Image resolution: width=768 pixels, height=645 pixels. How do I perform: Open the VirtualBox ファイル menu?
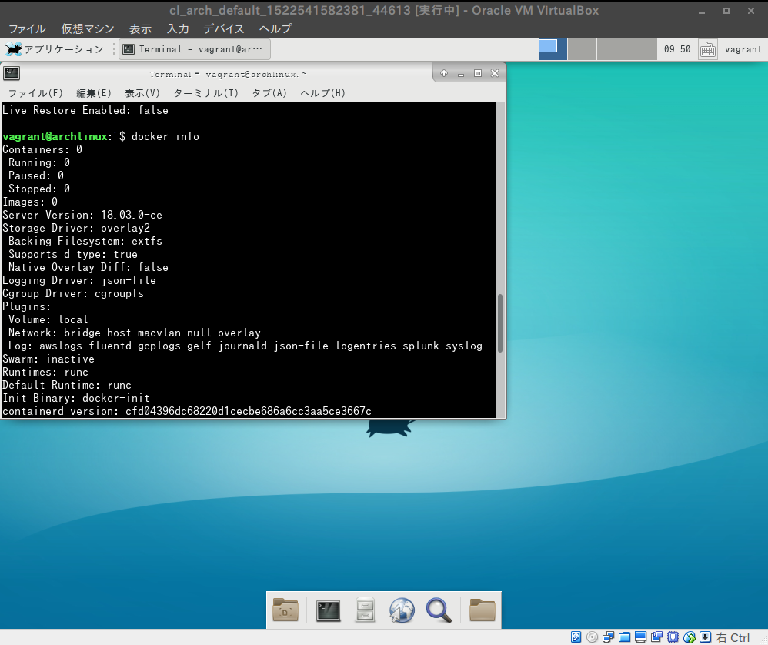coord(28,29)
